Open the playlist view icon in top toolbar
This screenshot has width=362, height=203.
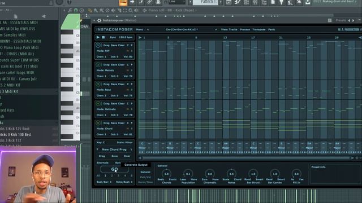tap(229, 2)
